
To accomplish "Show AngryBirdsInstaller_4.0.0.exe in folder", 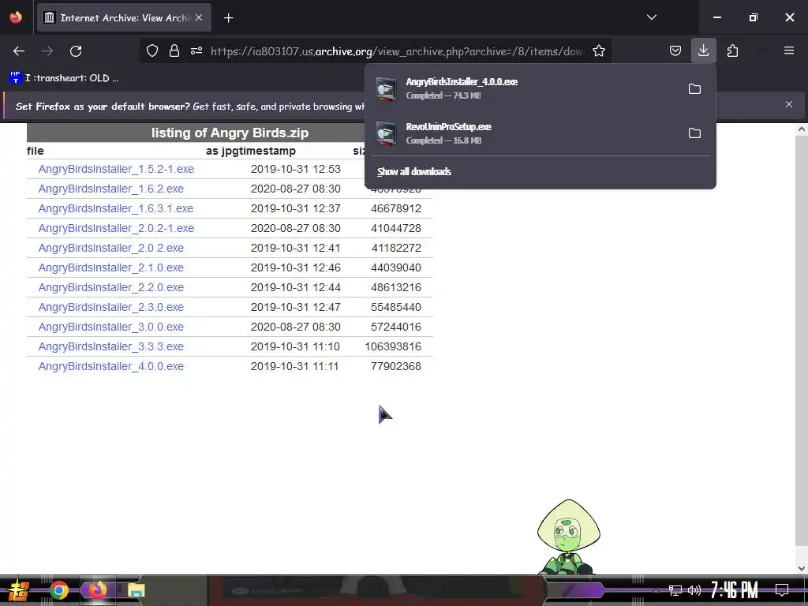I will [694, 88].
